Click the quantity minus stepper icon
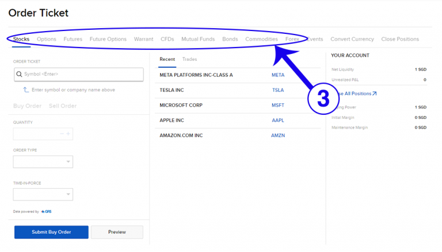 (62, 134)
